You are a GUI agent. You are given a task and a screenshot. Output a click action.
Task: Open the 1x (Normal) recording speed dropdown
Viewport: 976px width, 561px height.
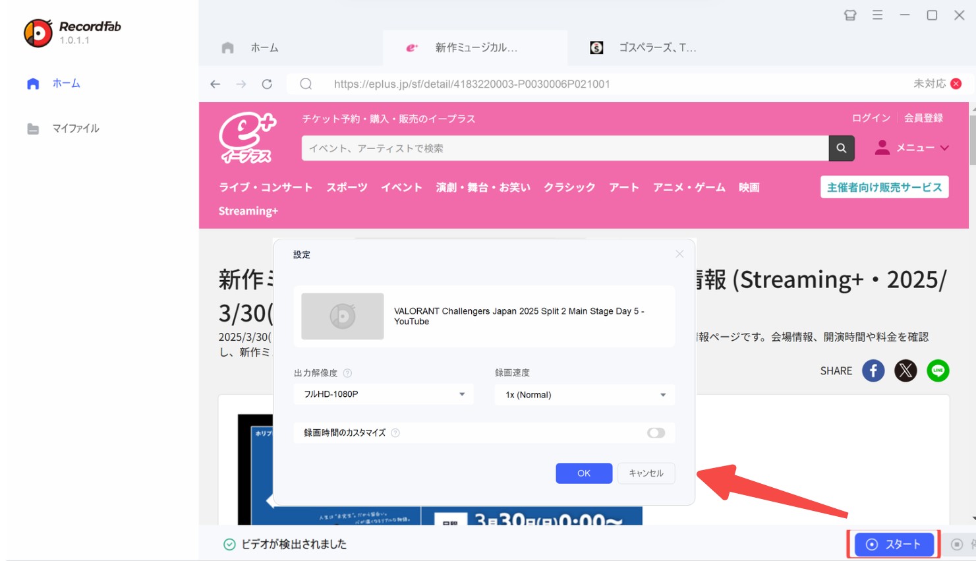pos(585,395)
